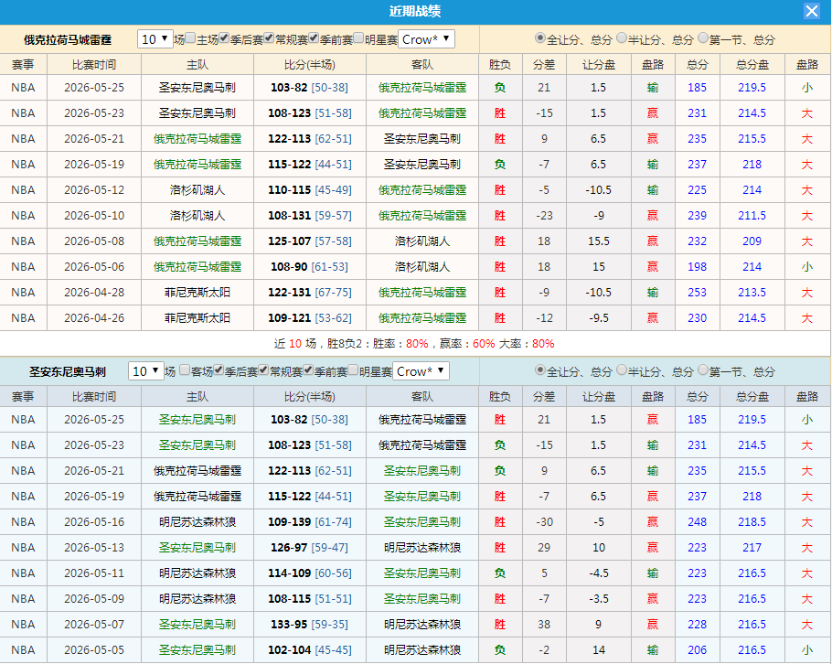832x664 pixels.
Task: Click total score 198 cell
Action: pos(698,266)
